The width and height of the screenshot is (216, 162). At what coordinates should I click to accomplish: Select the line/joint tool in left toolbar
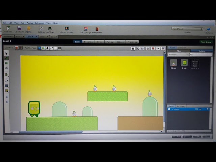tap(6, 81)
